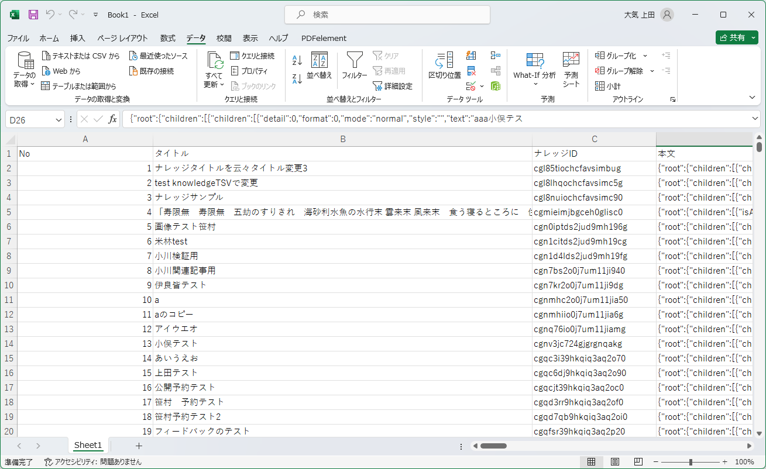Open the Get Data (データの取得) button
This screenshot has height=469, width=766.
pos(25,70)
